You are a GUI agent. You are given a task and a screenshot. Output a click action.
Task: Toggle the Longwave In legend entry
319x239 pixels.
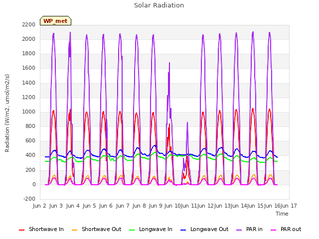tap(151, 229)
